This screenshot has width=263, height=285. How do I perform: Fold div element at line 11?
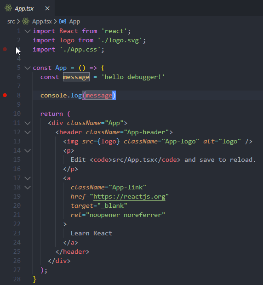[28, 123]
